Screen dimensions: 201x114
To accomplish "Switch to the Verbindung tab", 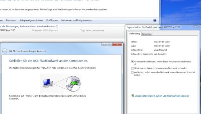I will pos(134,34).
